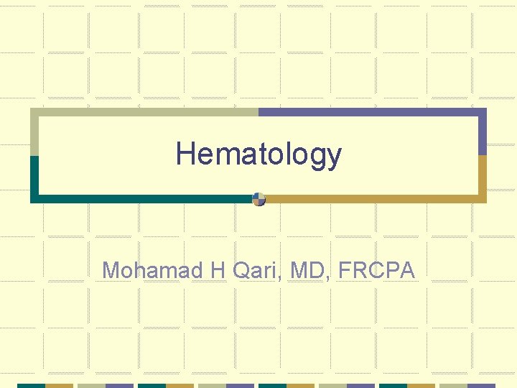Click the gold vertical bar on frame's right side
This screenshot has height=388, width=517.
pos(483,178)
